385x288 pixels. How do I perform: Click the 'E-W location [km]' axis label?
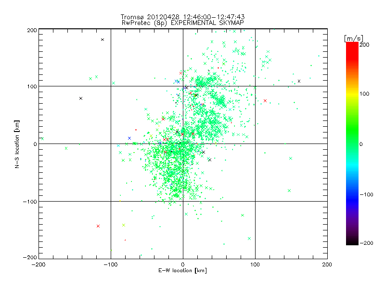182,271
